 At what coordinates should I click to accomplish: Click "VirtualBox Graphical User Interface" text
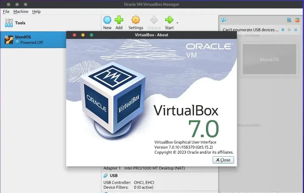[x=185, y=142]
